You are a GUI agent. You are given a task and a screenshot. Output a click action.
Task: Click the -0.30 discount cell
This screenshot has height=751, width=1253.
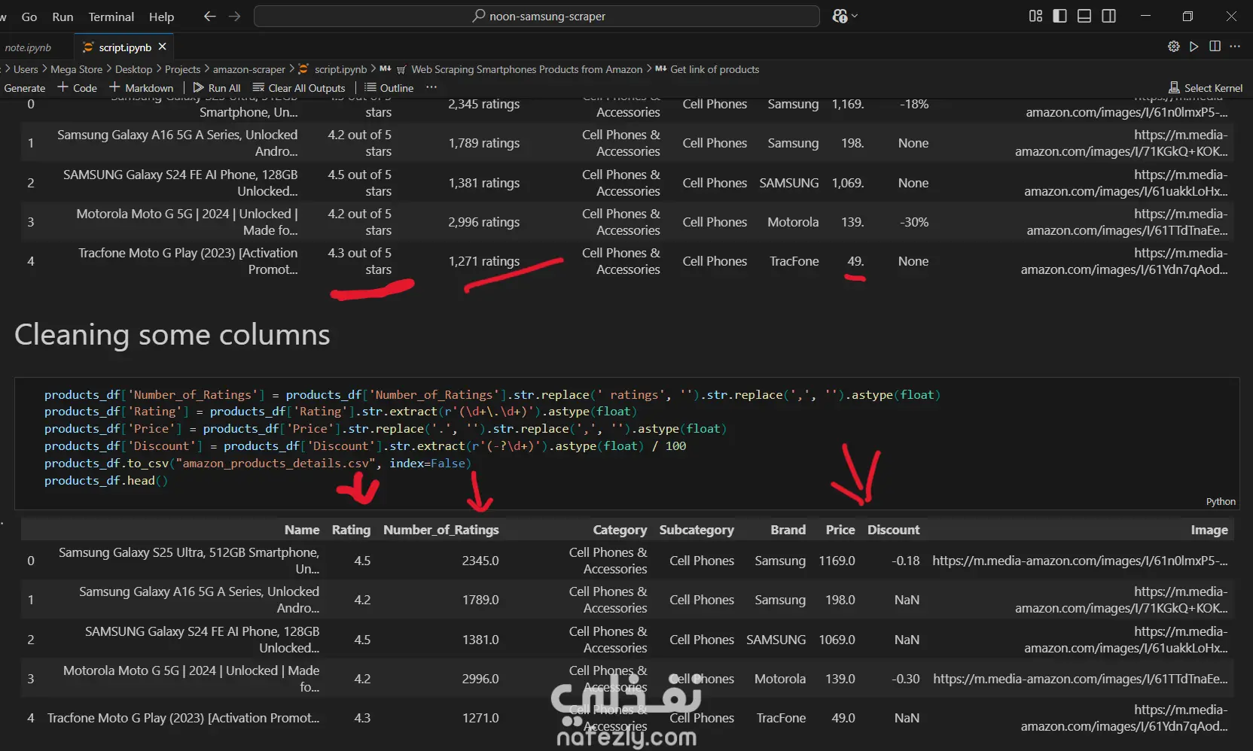pyautogui.click(x=906, y=679)
